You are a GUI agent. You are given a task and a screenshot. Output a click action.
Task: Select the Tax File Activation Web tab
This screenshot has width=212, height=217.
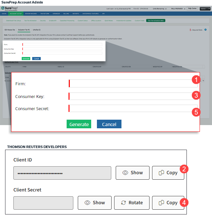tap(156, 21)
